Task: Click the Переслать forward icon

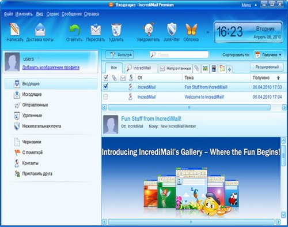Action: tap(96, 29)
